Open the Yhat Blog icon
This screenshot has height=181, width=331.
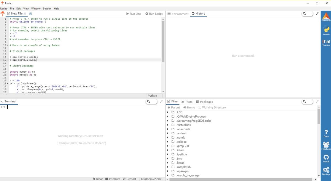(326, 42)
